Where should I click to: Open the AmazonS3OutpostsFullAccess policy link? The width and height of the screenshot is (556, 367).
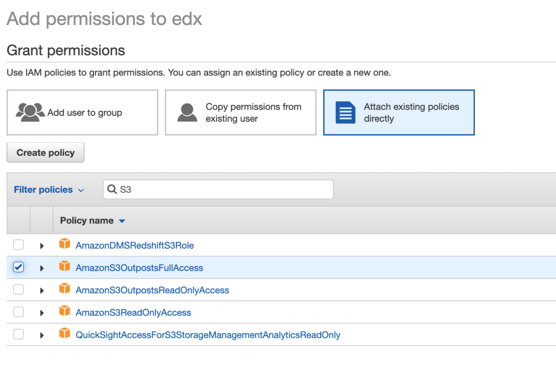(x=139, y=268)
